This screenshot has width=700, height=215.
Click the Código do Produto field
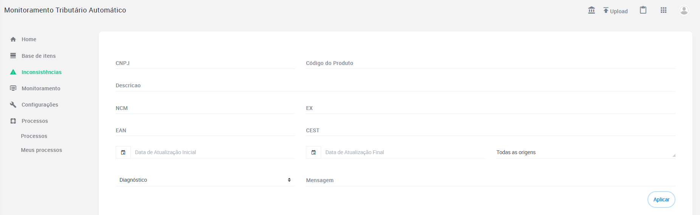[490, 63]
